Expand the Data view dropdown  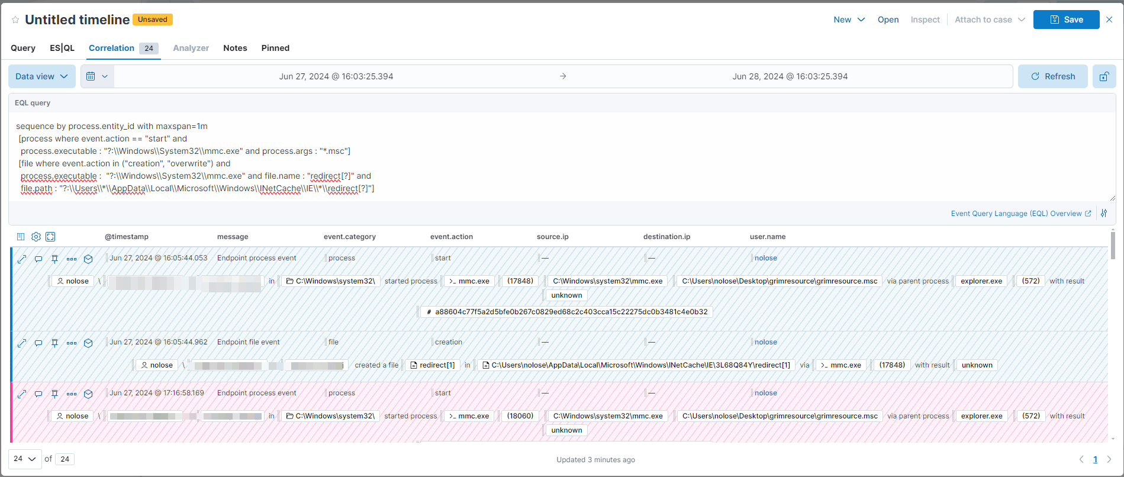[41, 76]
